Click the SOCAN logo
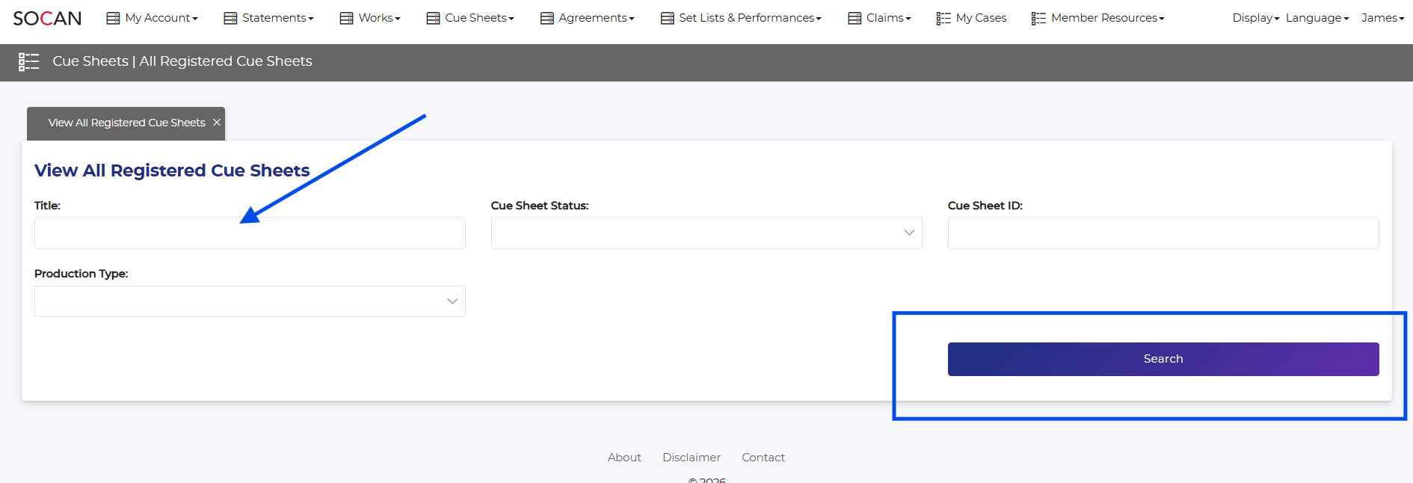Image resolution: width=1413 pixels, height=483 pixels. 47,18
